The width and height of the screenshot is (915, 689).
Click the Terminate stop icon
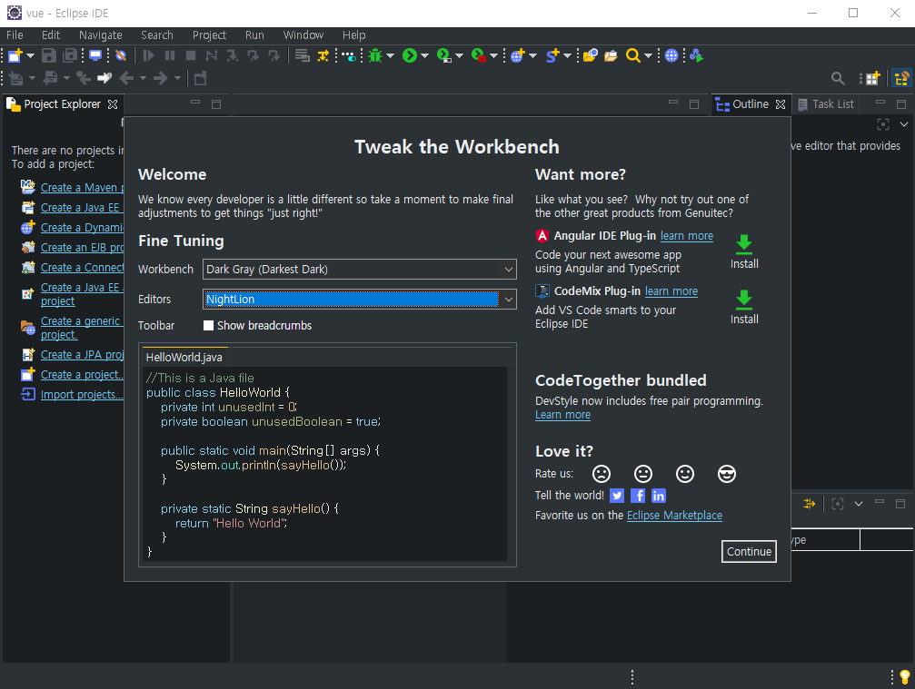[x=190, y=56]
